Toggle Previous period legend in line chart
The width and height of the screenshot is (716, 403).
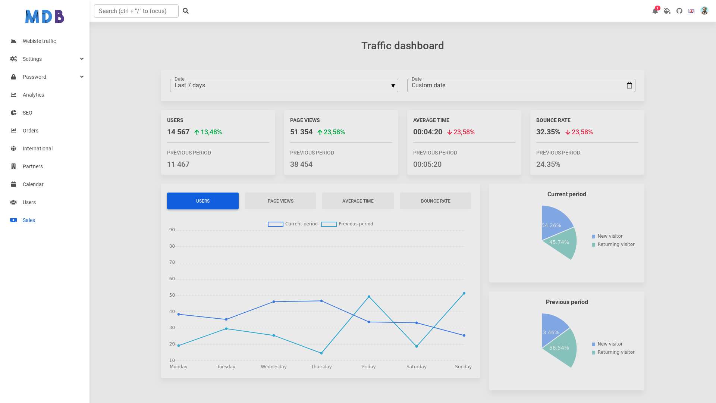point(347,224)
